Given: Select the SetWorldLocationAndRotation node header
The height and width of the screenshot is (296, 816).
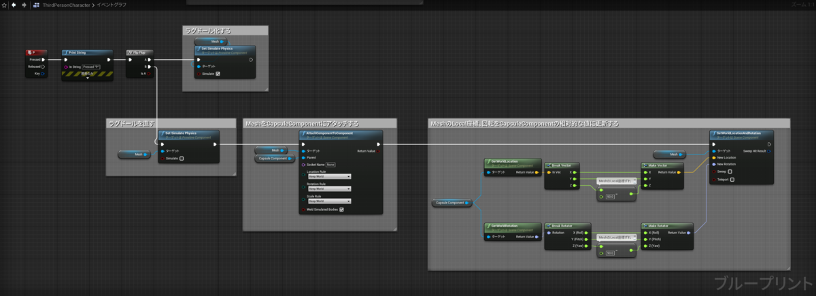Looking at the screenshot, I should click(741, 135).
